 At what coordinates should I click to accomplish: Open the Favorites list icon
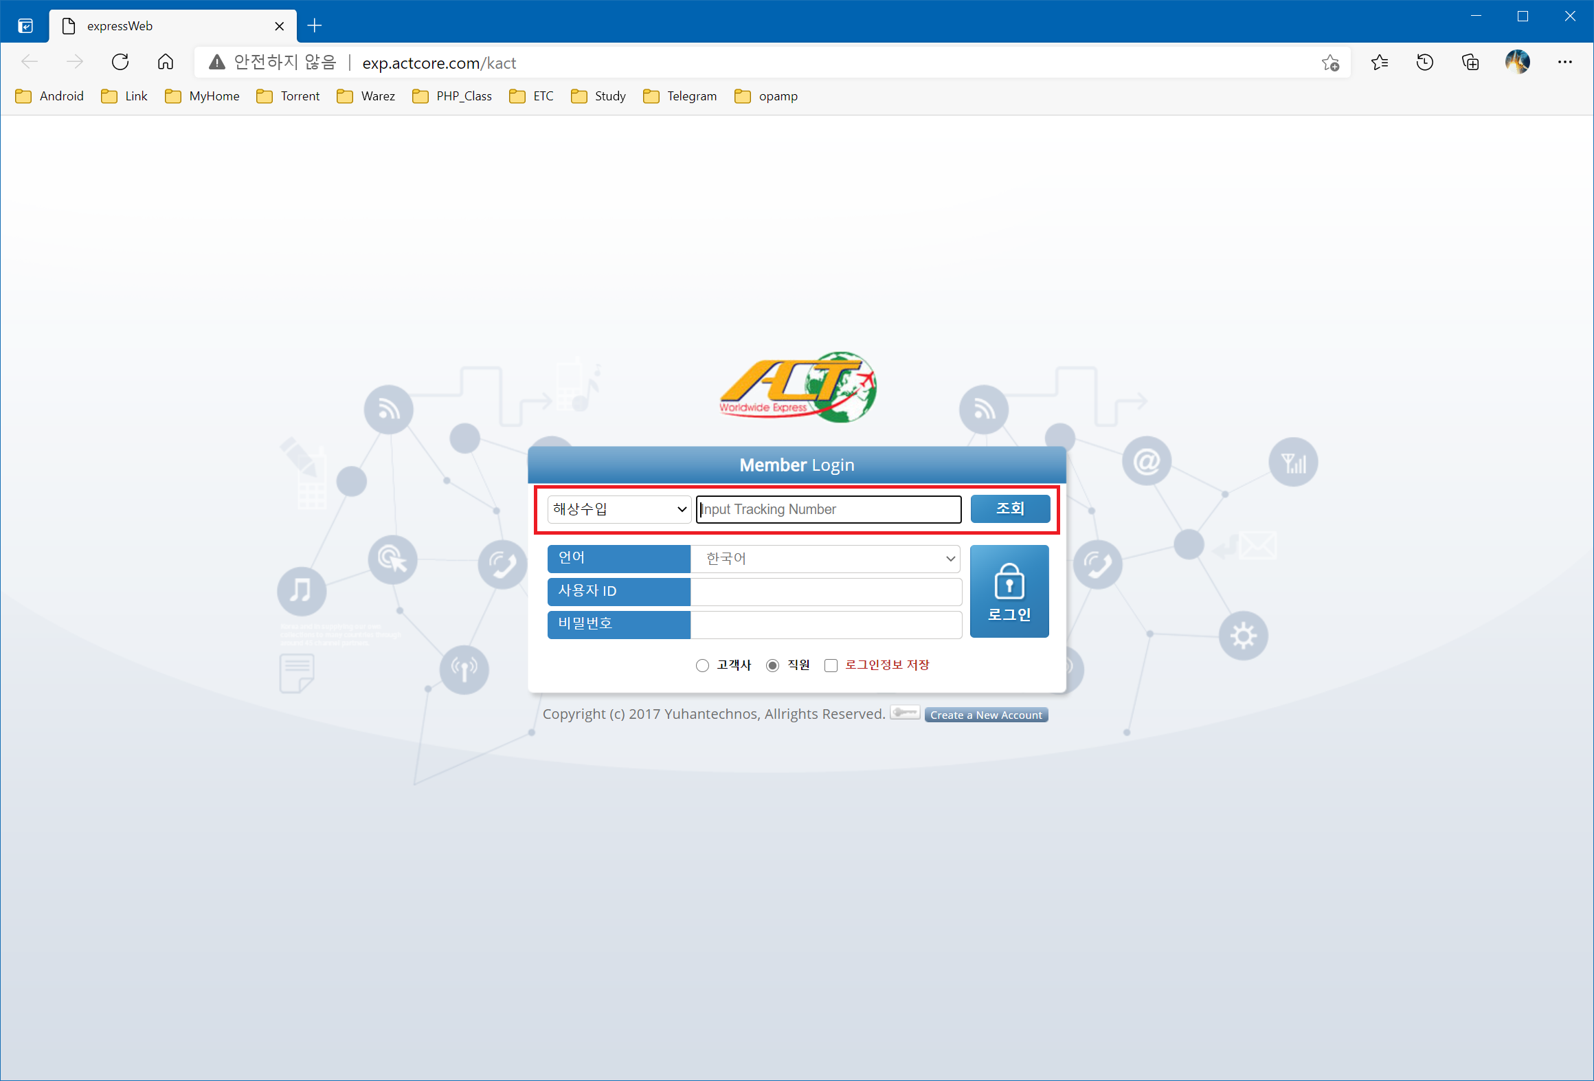(x=1380, y=63)
